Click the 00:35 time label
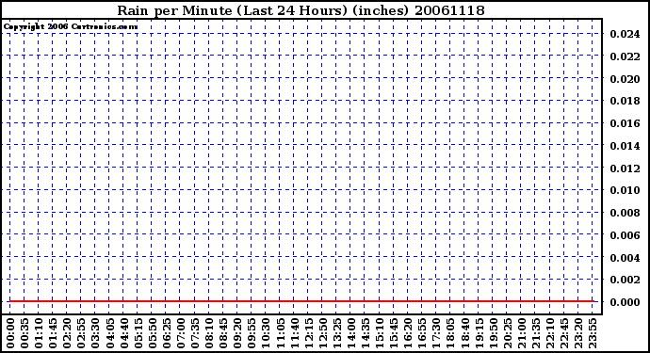 24,333
